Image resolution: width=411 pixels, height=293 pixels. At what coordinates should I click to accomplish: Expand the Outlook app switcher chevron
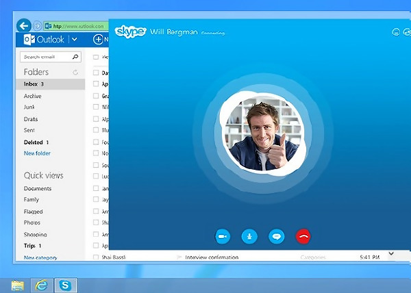point(74,40)
